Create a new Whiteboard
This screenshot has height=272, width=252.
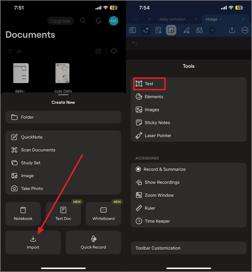pos(103,213)
